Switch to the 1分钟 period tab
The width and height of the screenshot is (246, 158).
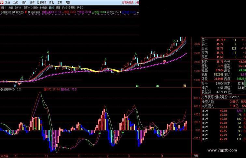[x=10, y=7]
